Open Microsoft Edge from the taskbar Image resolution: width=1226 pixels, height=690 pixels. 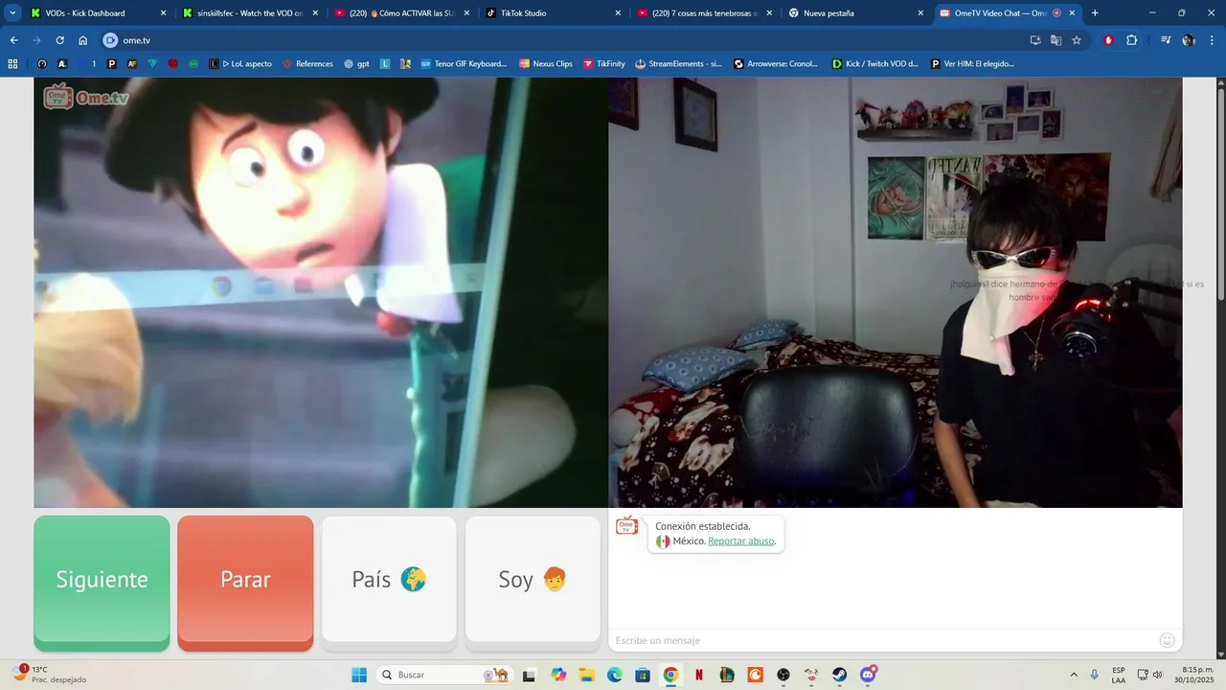[x=615, y=675]
